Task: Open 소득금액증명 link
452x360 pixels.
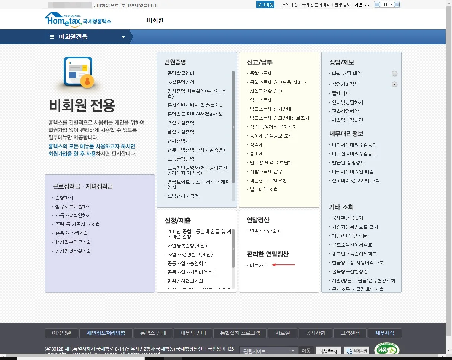Action: pos(181,159)
